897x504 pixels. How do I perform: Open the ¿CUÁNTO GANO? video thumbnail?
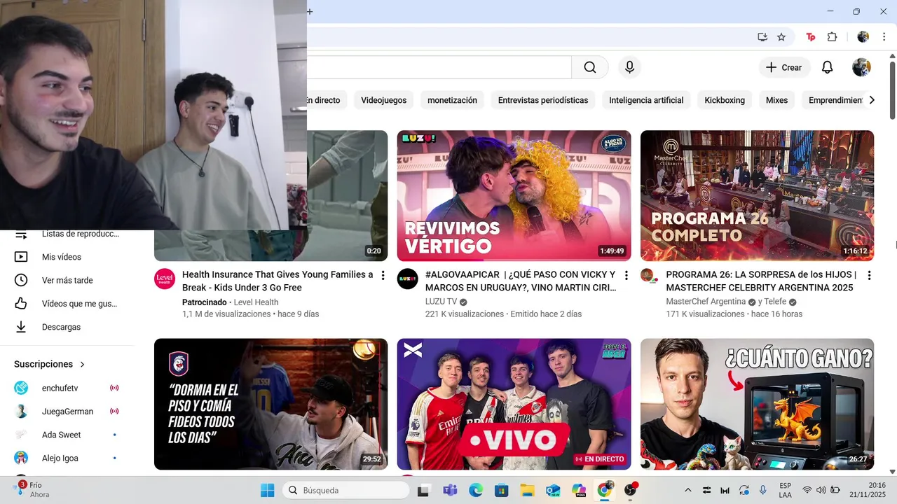point(757,404)
